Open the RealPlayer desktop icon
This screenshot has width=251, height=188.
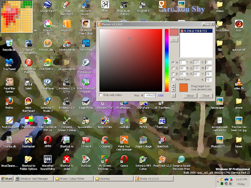coord(47,84)
